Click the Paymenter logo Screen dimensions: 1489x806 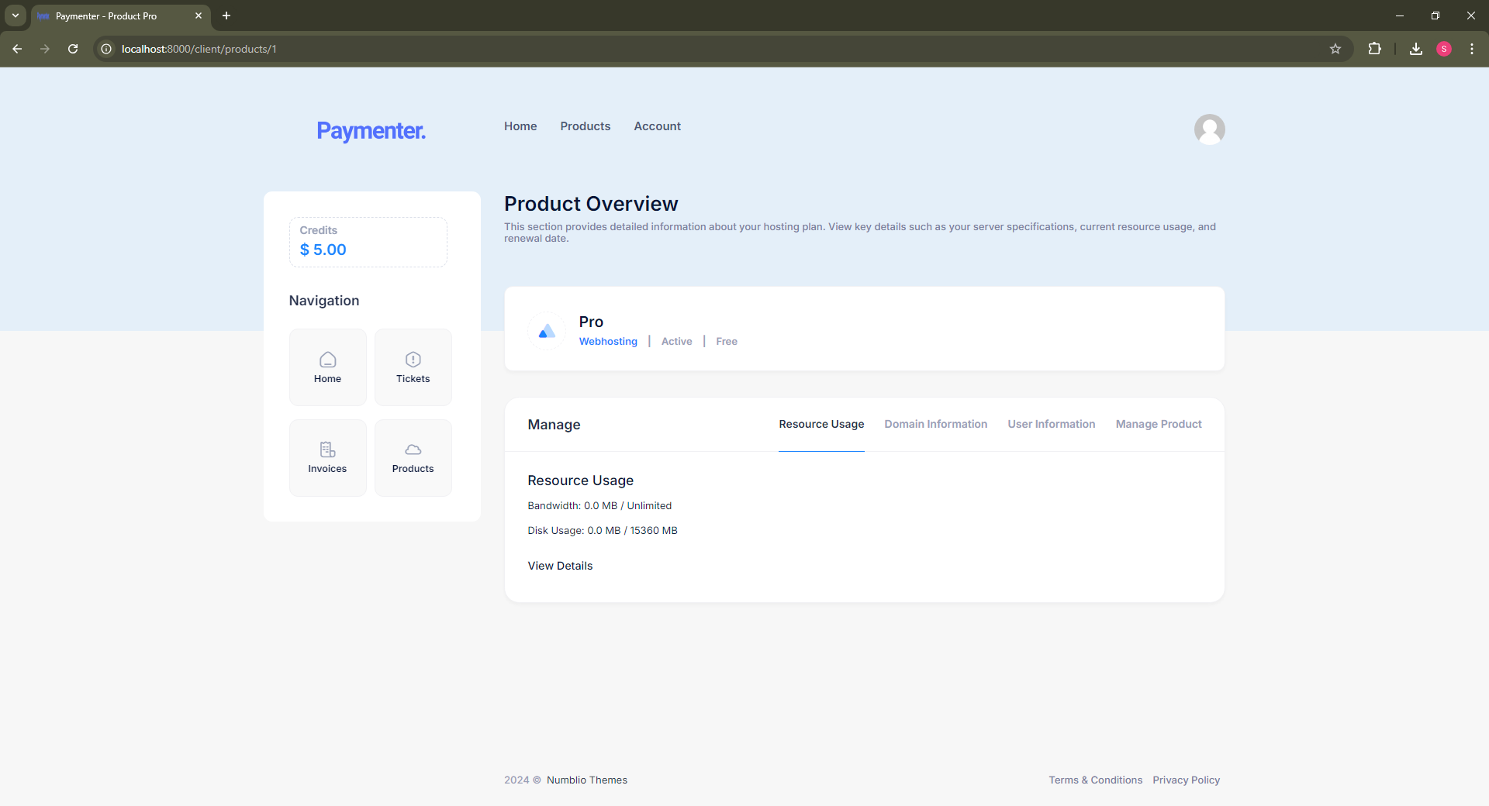371,130
